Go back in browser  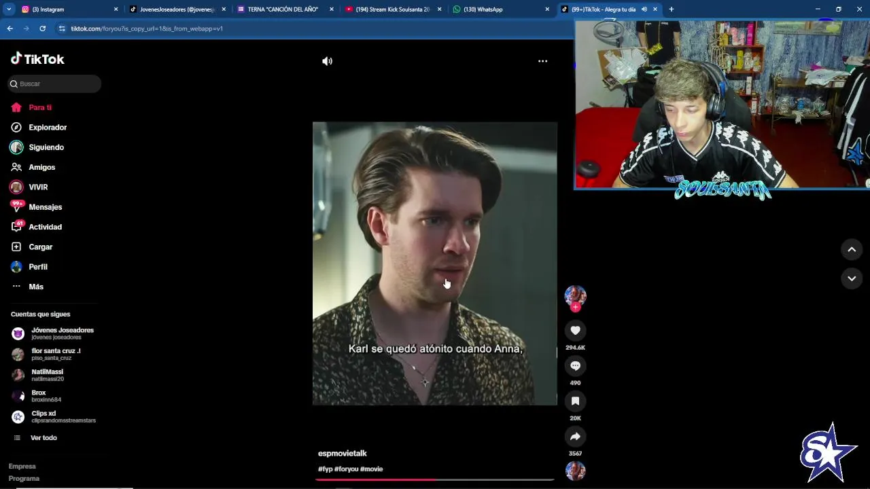pos(10,29)
